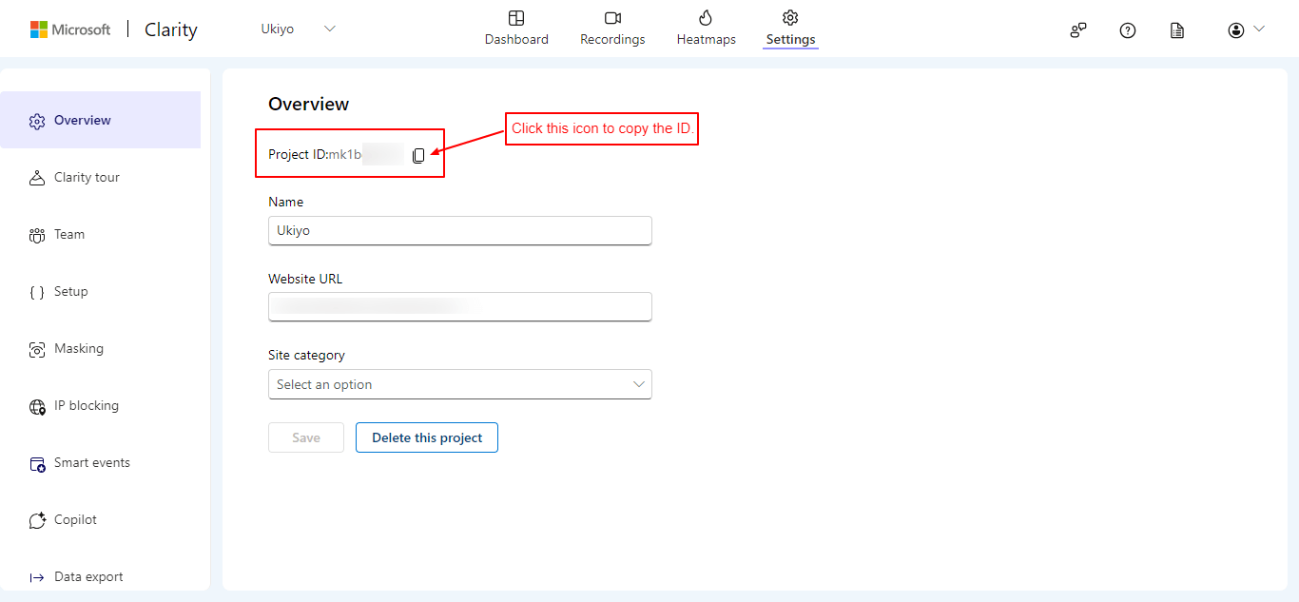Open Team settings in the sidebar
1299x602 pixels.
[x=101, y=234]
